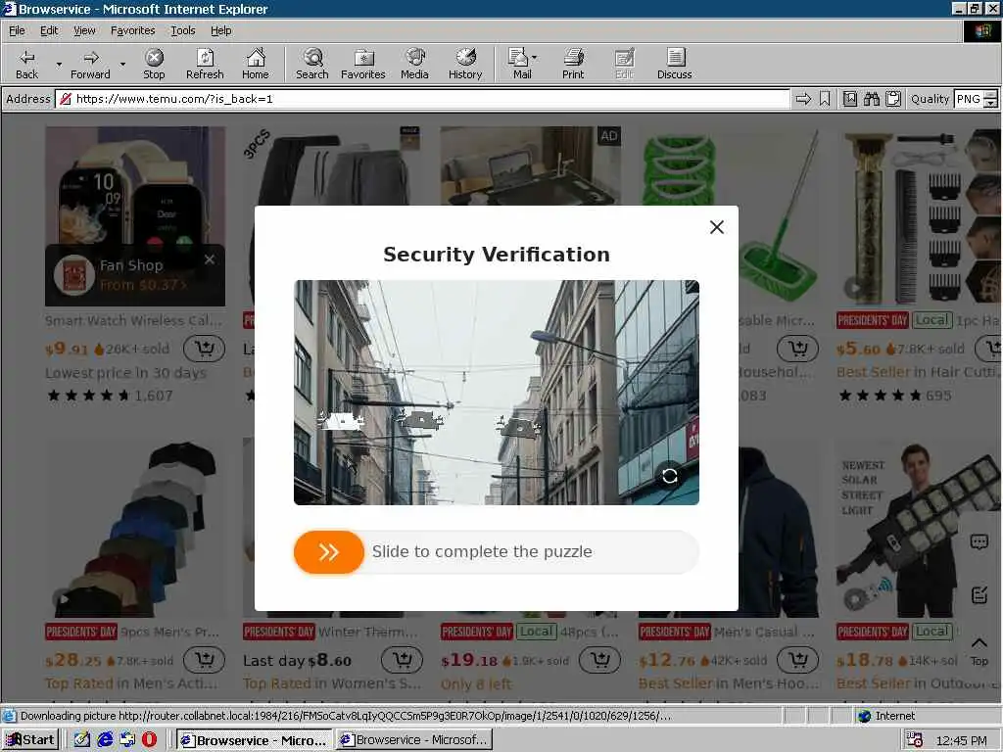Refresh the puzzle image with reload icon
This screenshot has height=752, width=1003.
point(670,476)
